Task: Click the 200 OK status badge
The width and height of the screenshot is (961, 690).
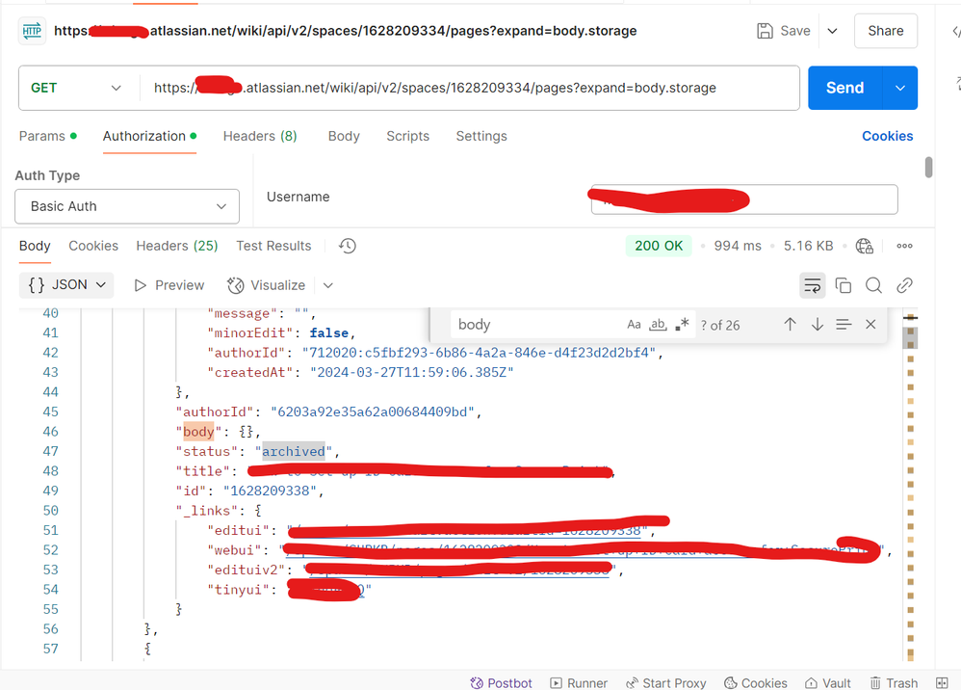Action: tap(659, 246)
